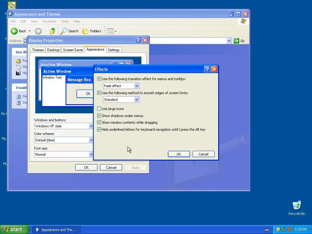Viewport: 312px width, 234px height.
Task: Open the Back button history arrow
Action: pyautogui.click(x=30, y=31)
